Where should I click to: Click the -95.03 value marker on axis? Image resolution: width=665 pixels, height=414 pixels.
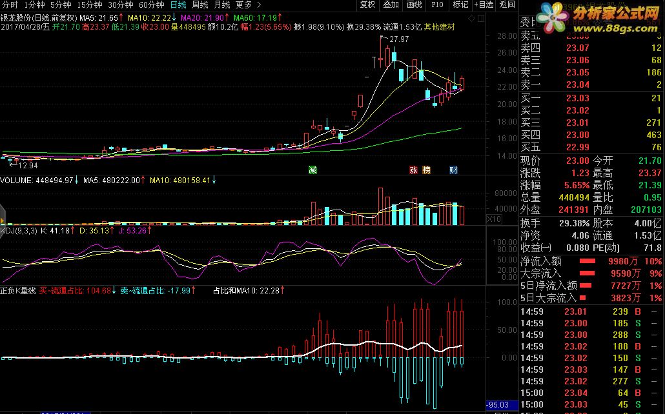(502, 405)
